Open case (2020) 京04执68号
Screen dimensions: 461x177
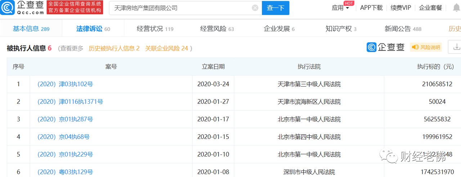63,137
